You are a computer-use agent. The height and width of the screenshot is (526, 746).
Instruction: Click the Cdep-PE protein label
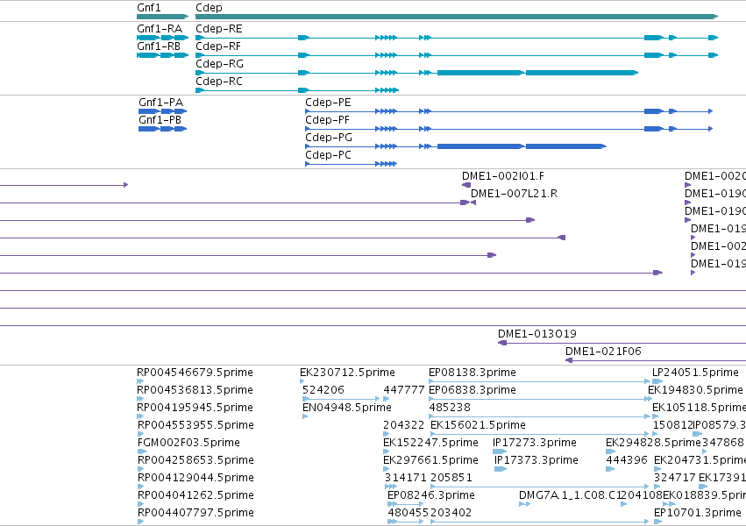click(x=328, y=103)
